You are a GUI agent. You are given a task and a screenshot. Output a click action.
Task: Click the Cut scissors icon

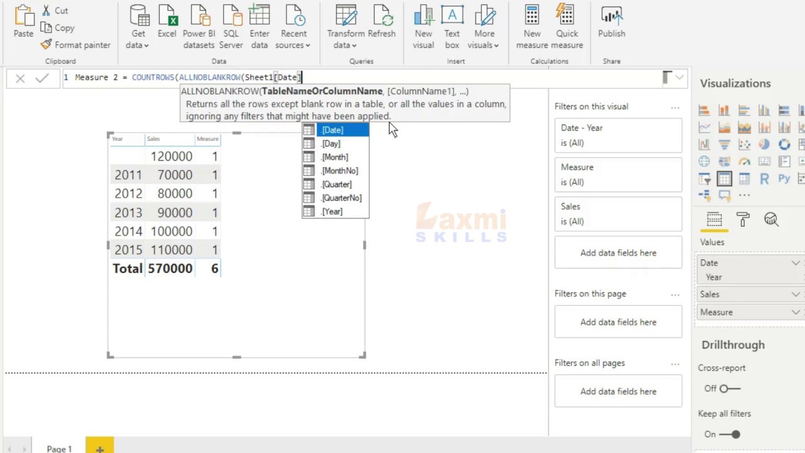click(46, 11)
